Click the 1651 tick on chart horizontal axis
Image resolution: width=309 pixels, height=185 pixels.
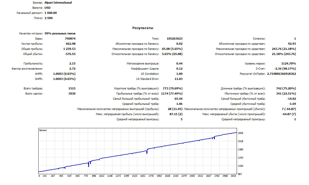143,176
